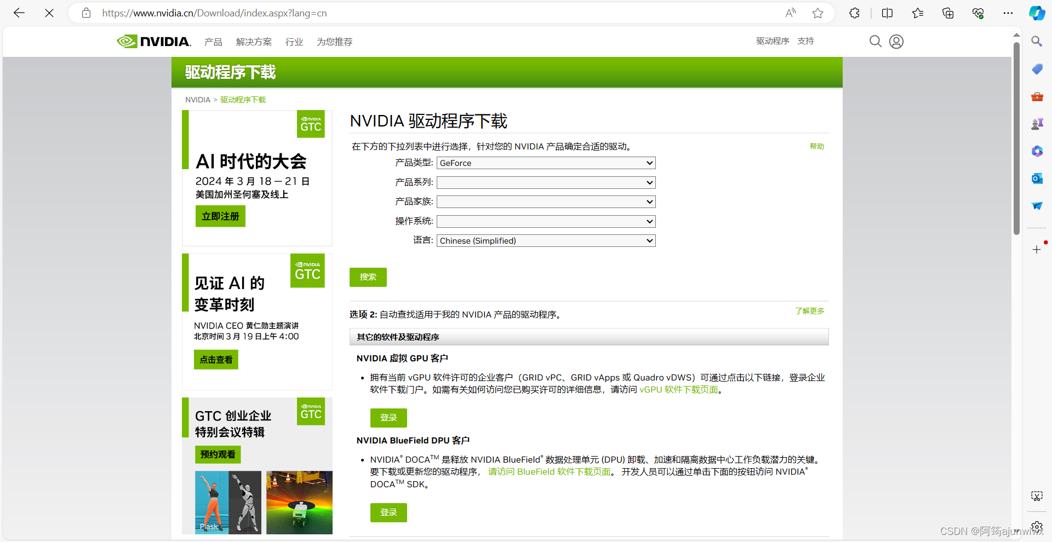The width and height of the screenshot is (1052, 542).
Task: Click 驱动程序下载 in the breadcrumb
Action: (x=243, y=100)
